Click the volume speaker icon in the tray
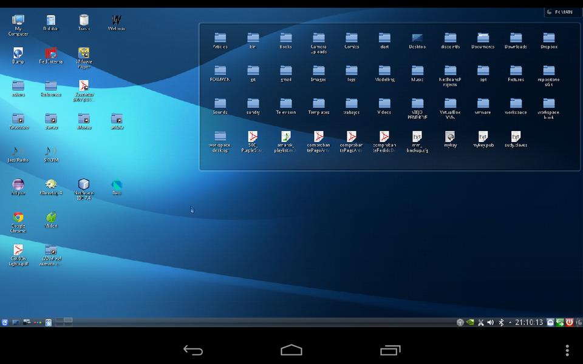 (491, 323)
